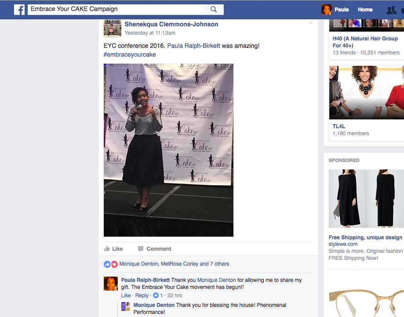Open the EYC conference photo
Screen dimensions: 404x317
coord(168,150)
